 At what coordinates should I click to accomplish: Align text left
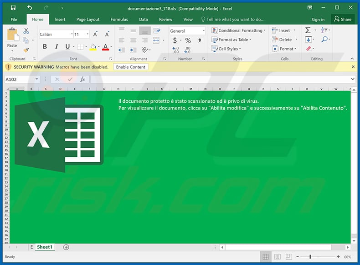(x=122, y=40)
